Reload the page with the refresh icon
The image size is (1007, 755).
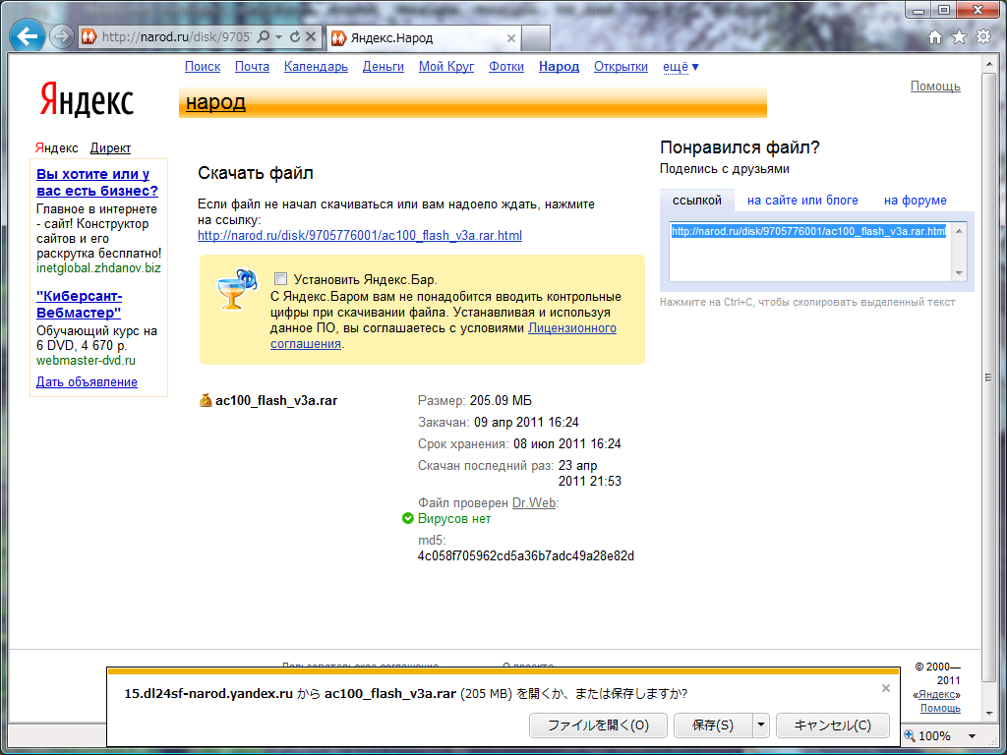295,37
